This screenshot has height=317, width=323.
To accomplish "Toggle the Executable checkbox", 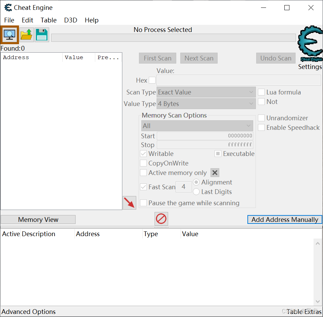I will [x=218, y=154].
